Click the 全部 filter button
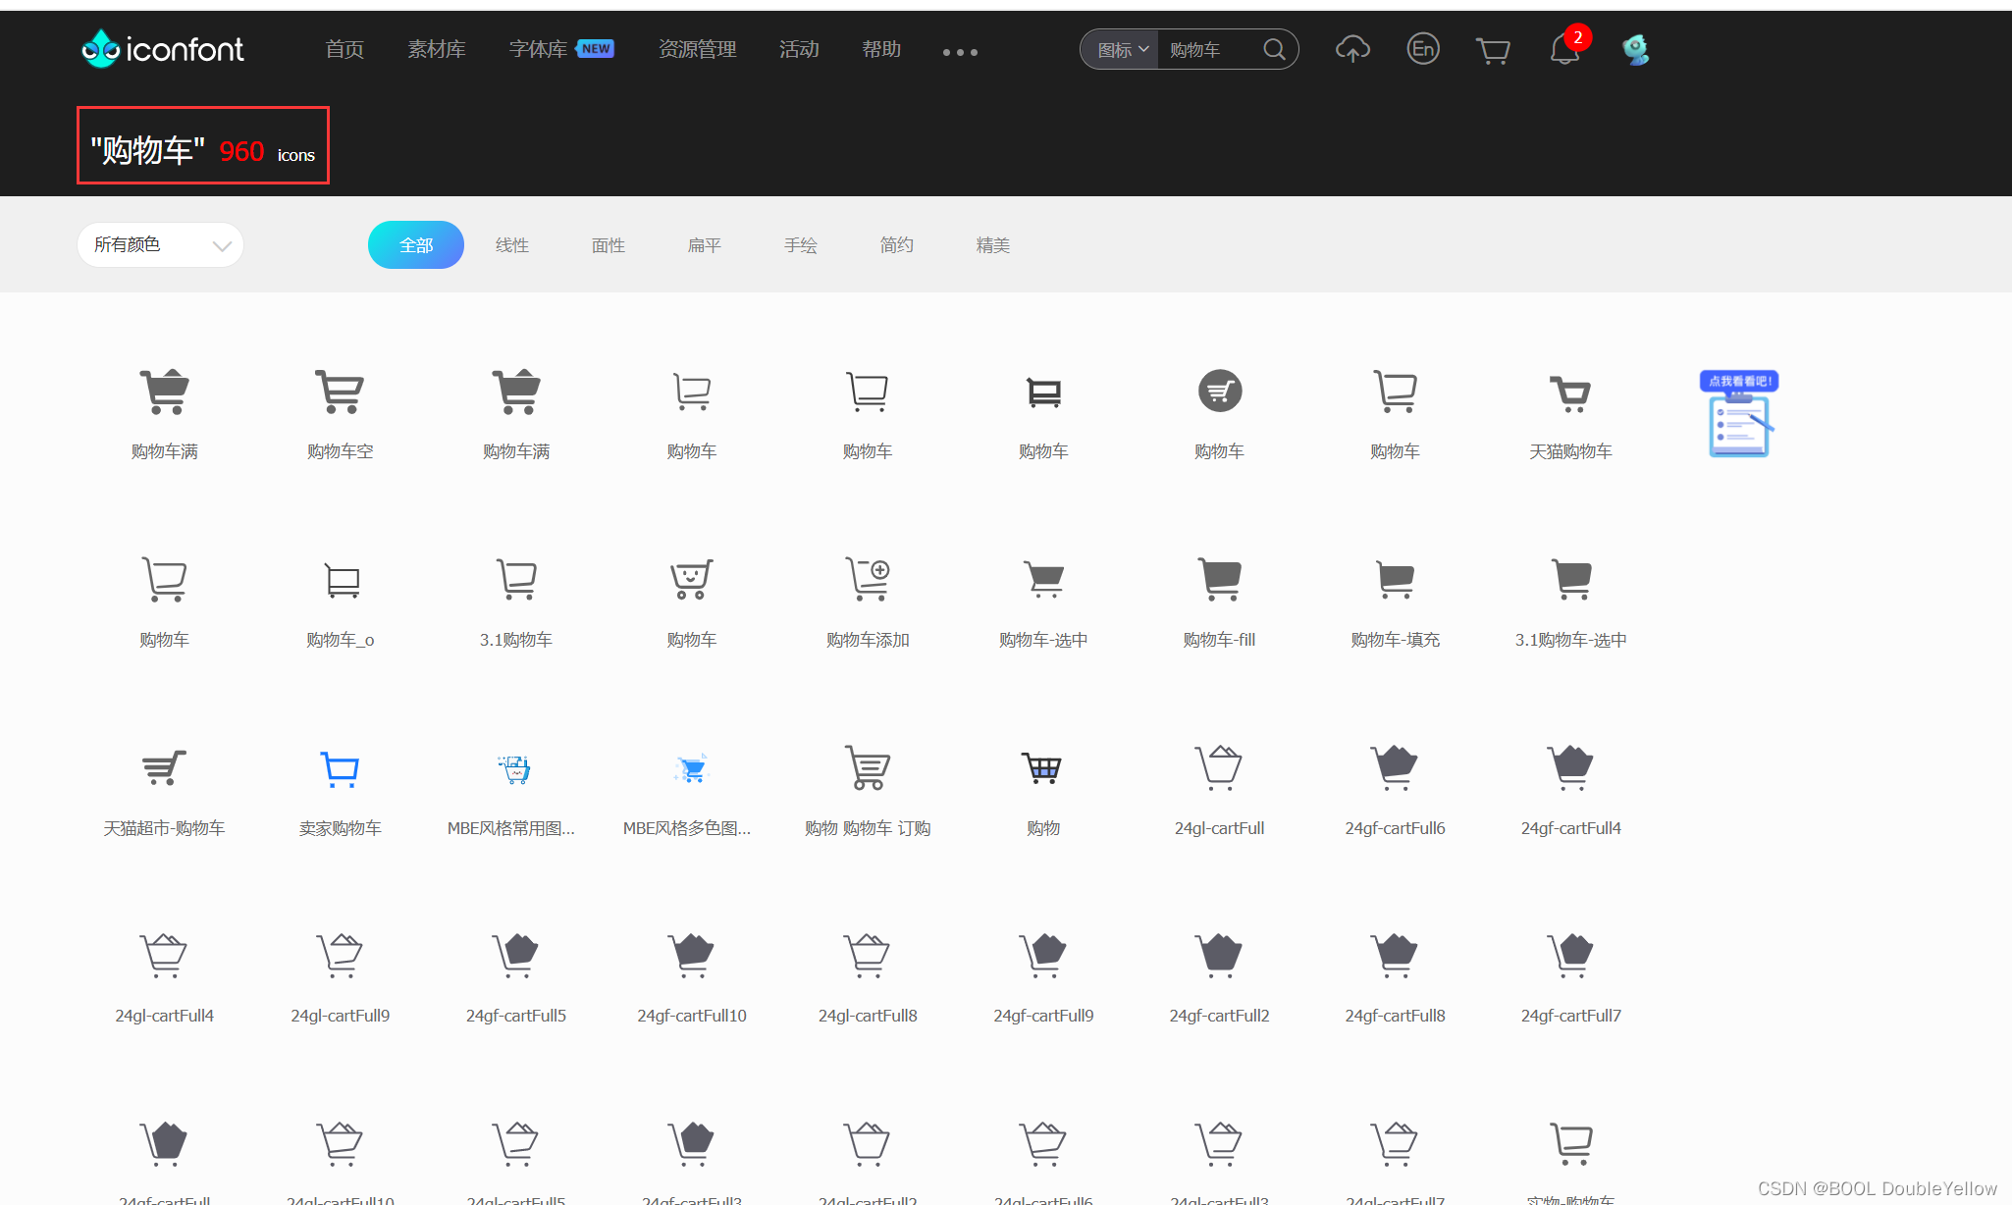Image resolution: width=2012 pixels, height=1205 pixels. [x=416, y=244]
